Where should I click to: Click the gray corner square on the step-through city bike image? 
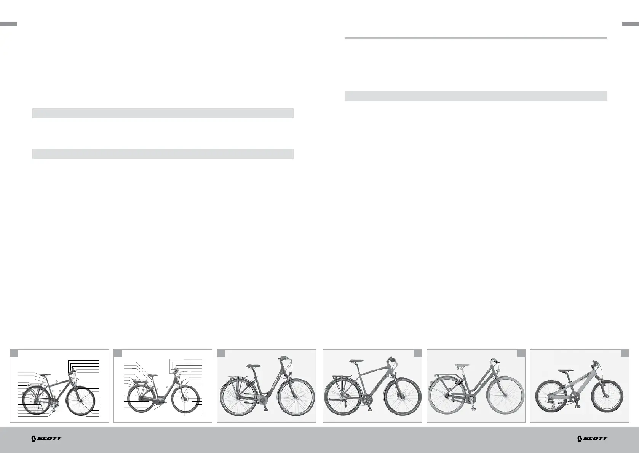221,353
